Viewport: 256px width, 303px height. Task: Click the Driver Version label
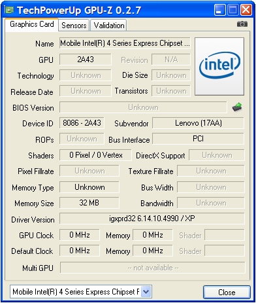[x=33, y=219]
